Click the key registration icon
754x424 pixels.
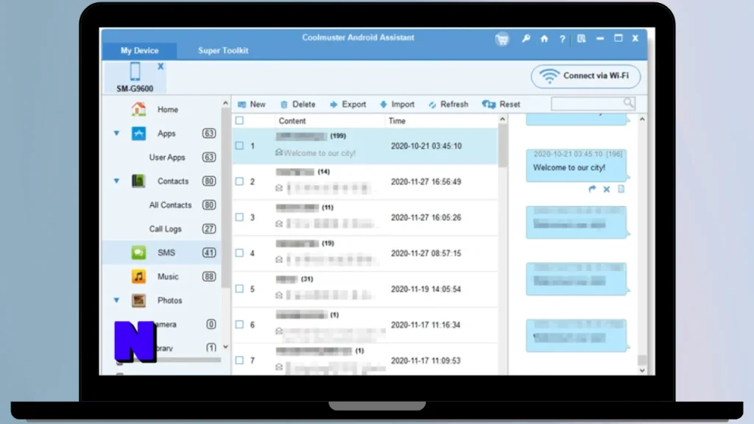[526, 38]
